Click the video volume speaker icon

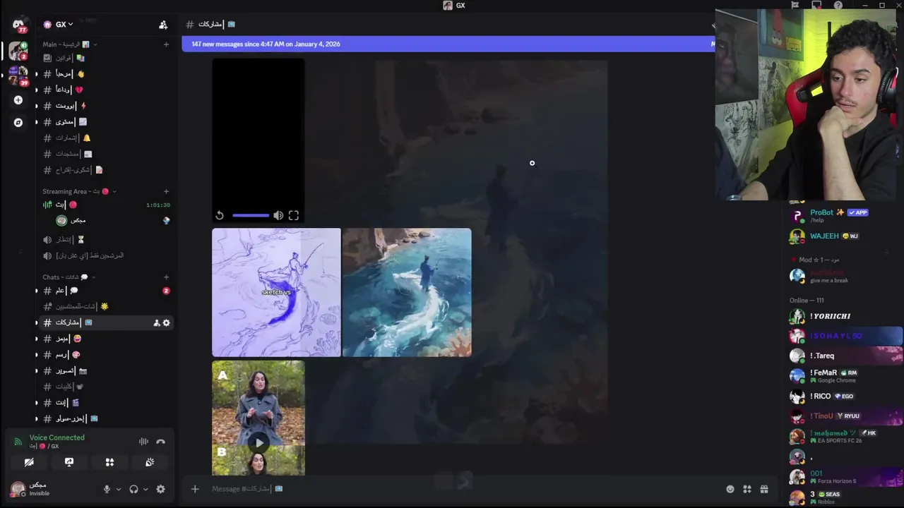(x=278, y=216)
